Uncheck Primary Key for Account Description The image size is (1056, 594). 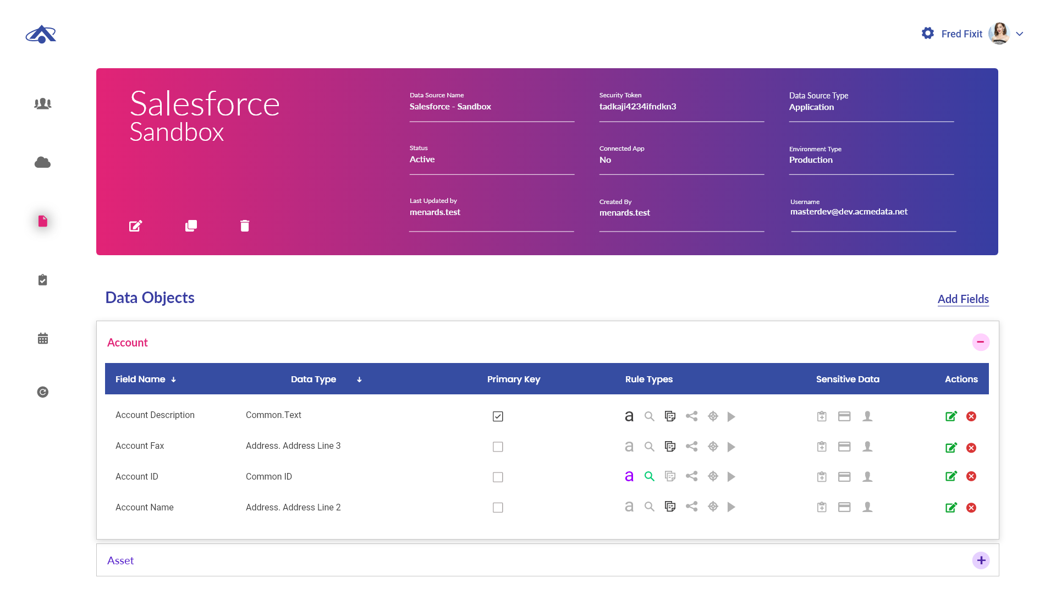(x=498, y=416)
